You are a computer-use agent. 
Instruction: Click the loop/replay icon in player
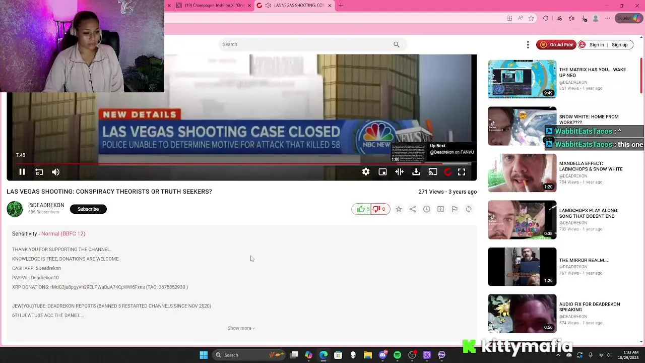pos(39,172)
